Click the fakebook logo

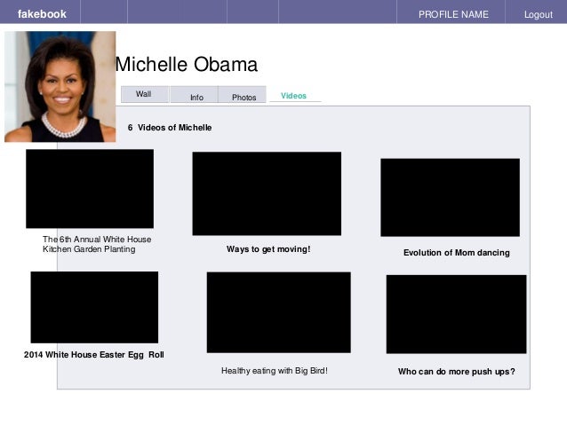click(42, 14)
